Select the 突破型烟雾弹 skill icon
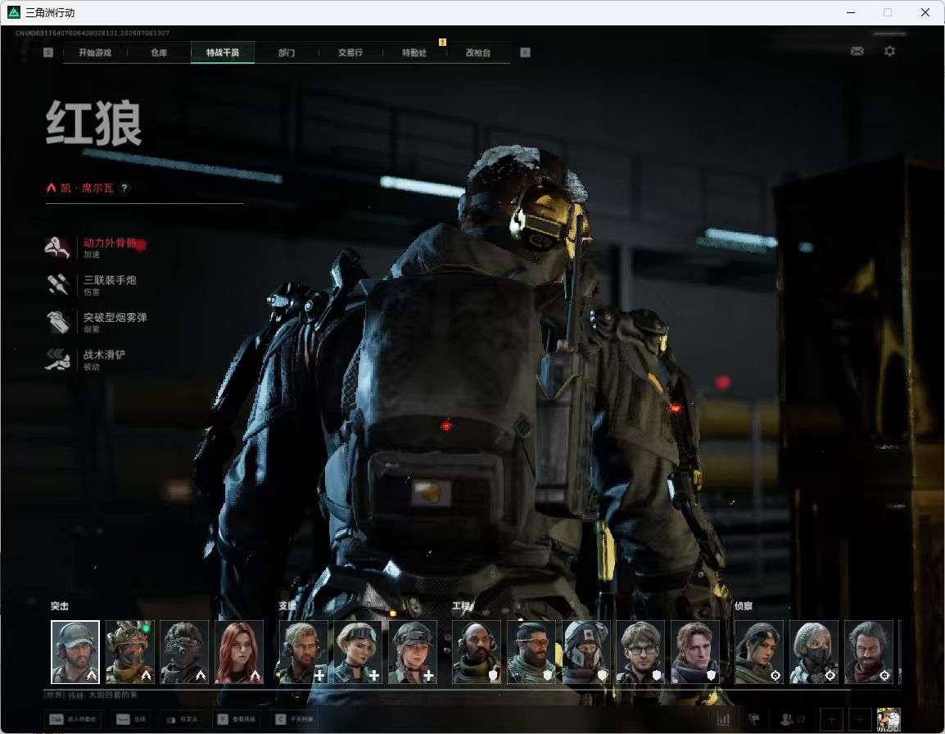945x734 pixels. tap(57, 322)
